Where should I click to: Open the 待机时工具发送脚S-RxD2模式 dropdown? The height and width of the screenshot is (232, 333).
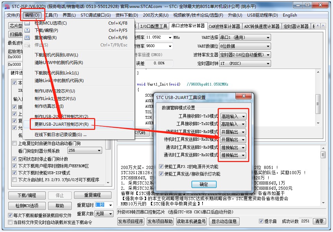[x=233, y=140]
